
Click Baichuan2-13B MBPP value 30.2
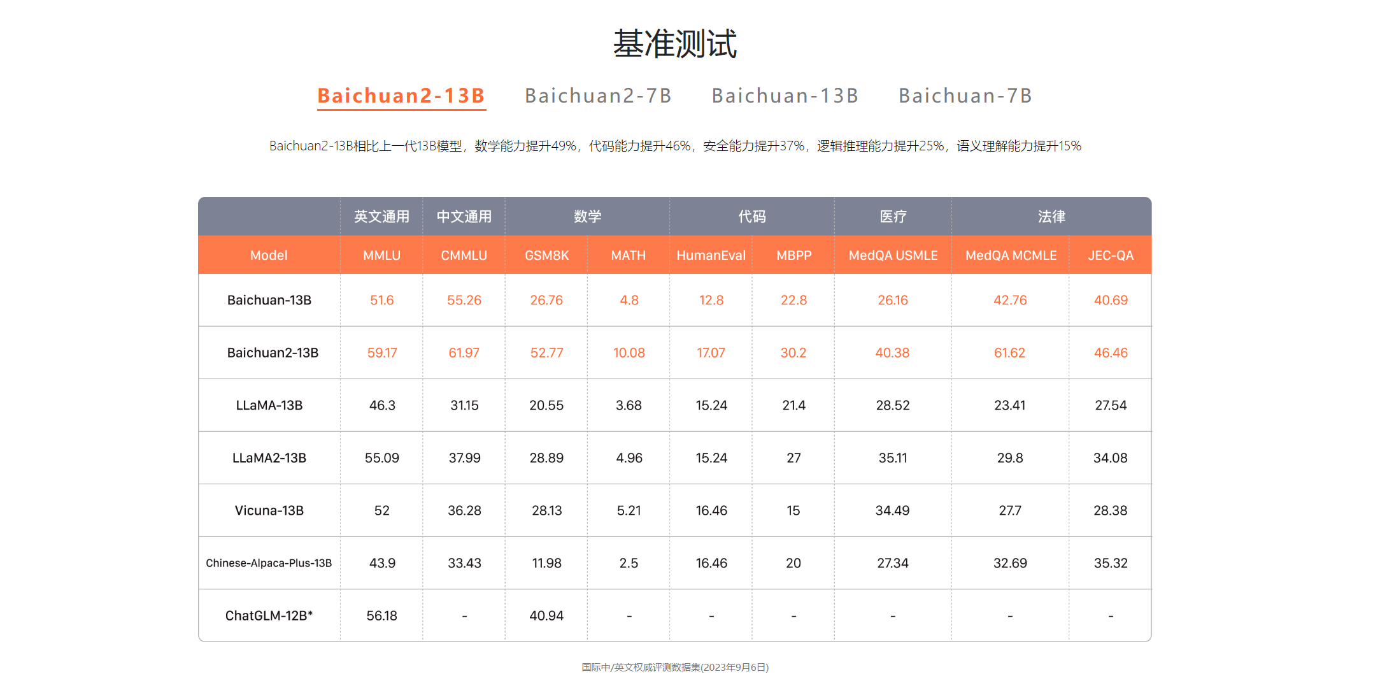[x=793, y=353]
